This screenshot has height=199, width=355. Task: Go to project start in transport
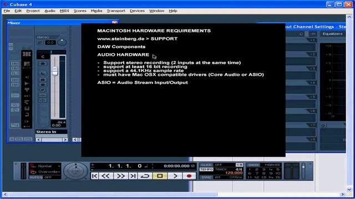tap(95, 176)
